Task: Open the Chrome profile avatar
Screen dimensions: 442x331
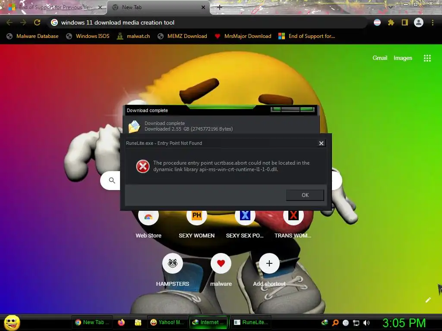Action: (x=419, y=22)
